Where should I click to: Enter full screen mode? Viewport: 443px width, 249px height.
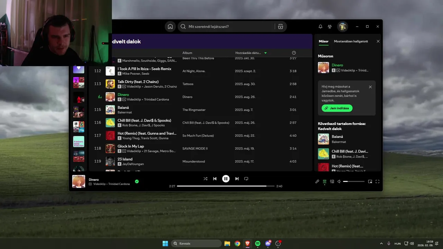(378, 182)
